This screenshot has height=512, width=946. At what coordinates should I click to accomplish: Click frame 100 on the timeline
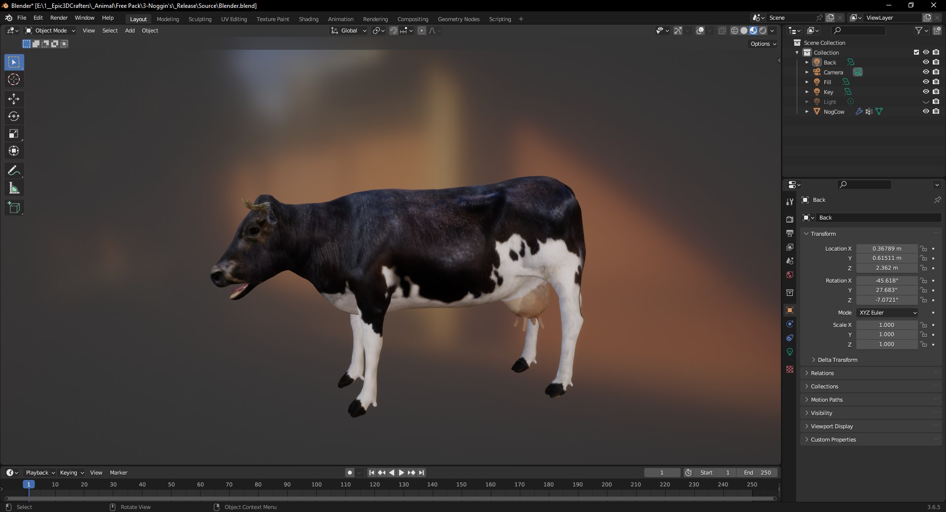click(x=316, y=485)
